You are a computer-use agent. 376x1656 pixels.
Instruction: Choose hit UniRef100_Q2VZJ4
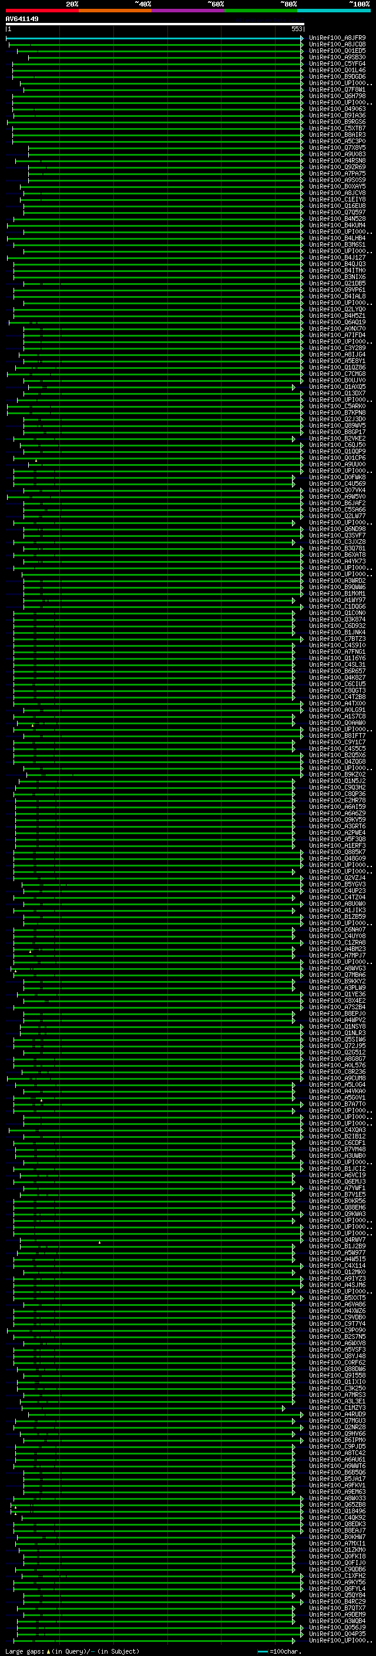pos(337,878)
